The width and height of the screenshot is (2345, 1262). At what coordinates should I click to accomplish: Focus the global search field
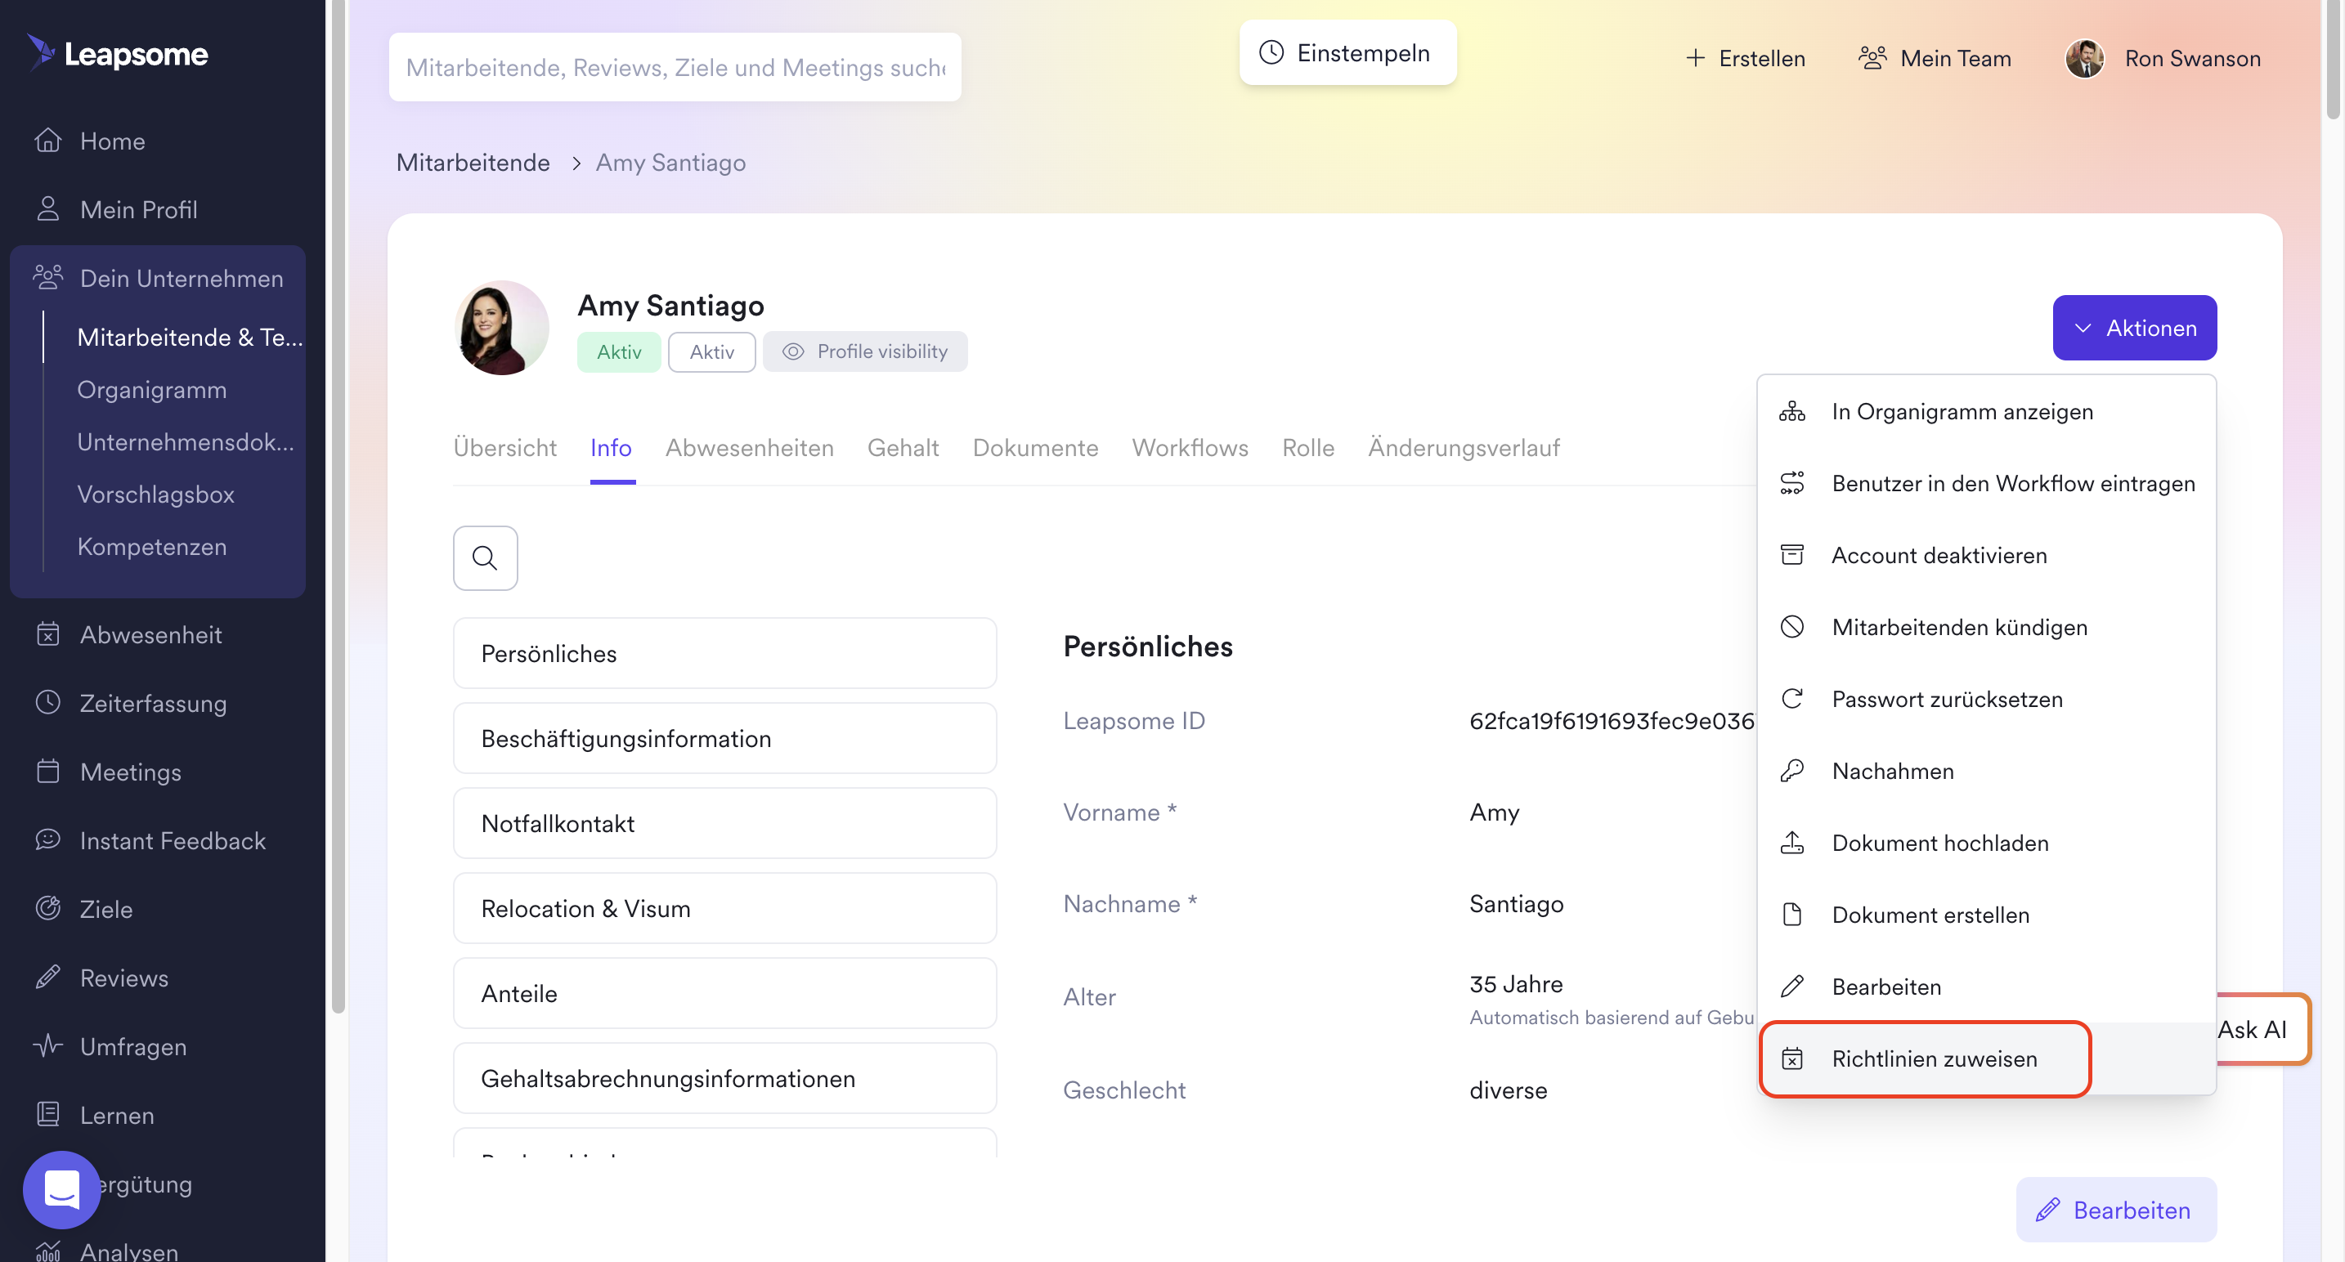point(675,67)
